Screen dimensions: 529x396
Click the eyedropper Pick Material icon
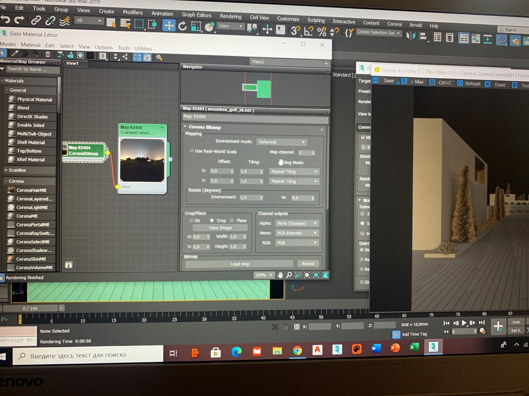click(15, 53)
